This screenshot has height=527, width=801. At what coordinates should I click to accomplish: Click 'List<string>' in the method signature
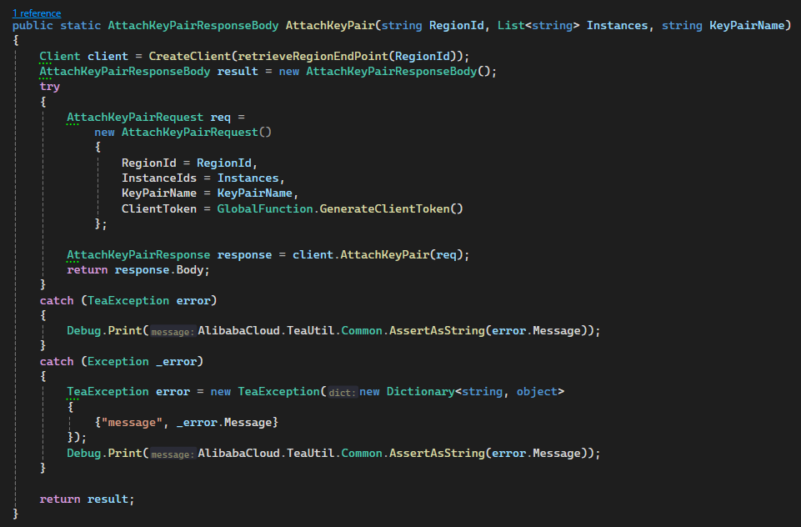pyautogui.click(x=538, y=26)
